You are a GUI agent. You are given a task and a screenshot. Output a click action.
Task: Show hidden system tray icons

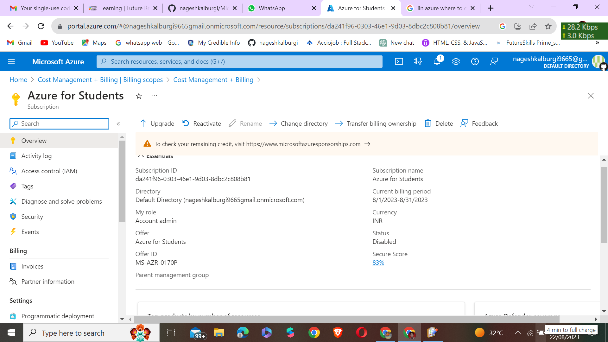point(518,332)
